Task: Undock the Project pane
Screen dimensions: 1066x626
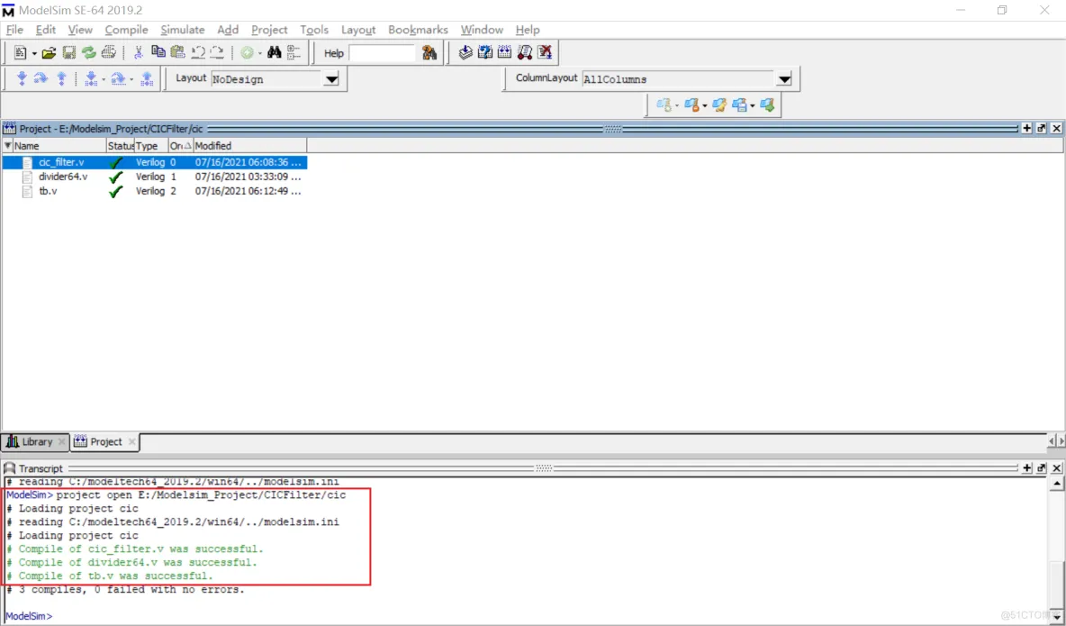Action: (1042, 128)
